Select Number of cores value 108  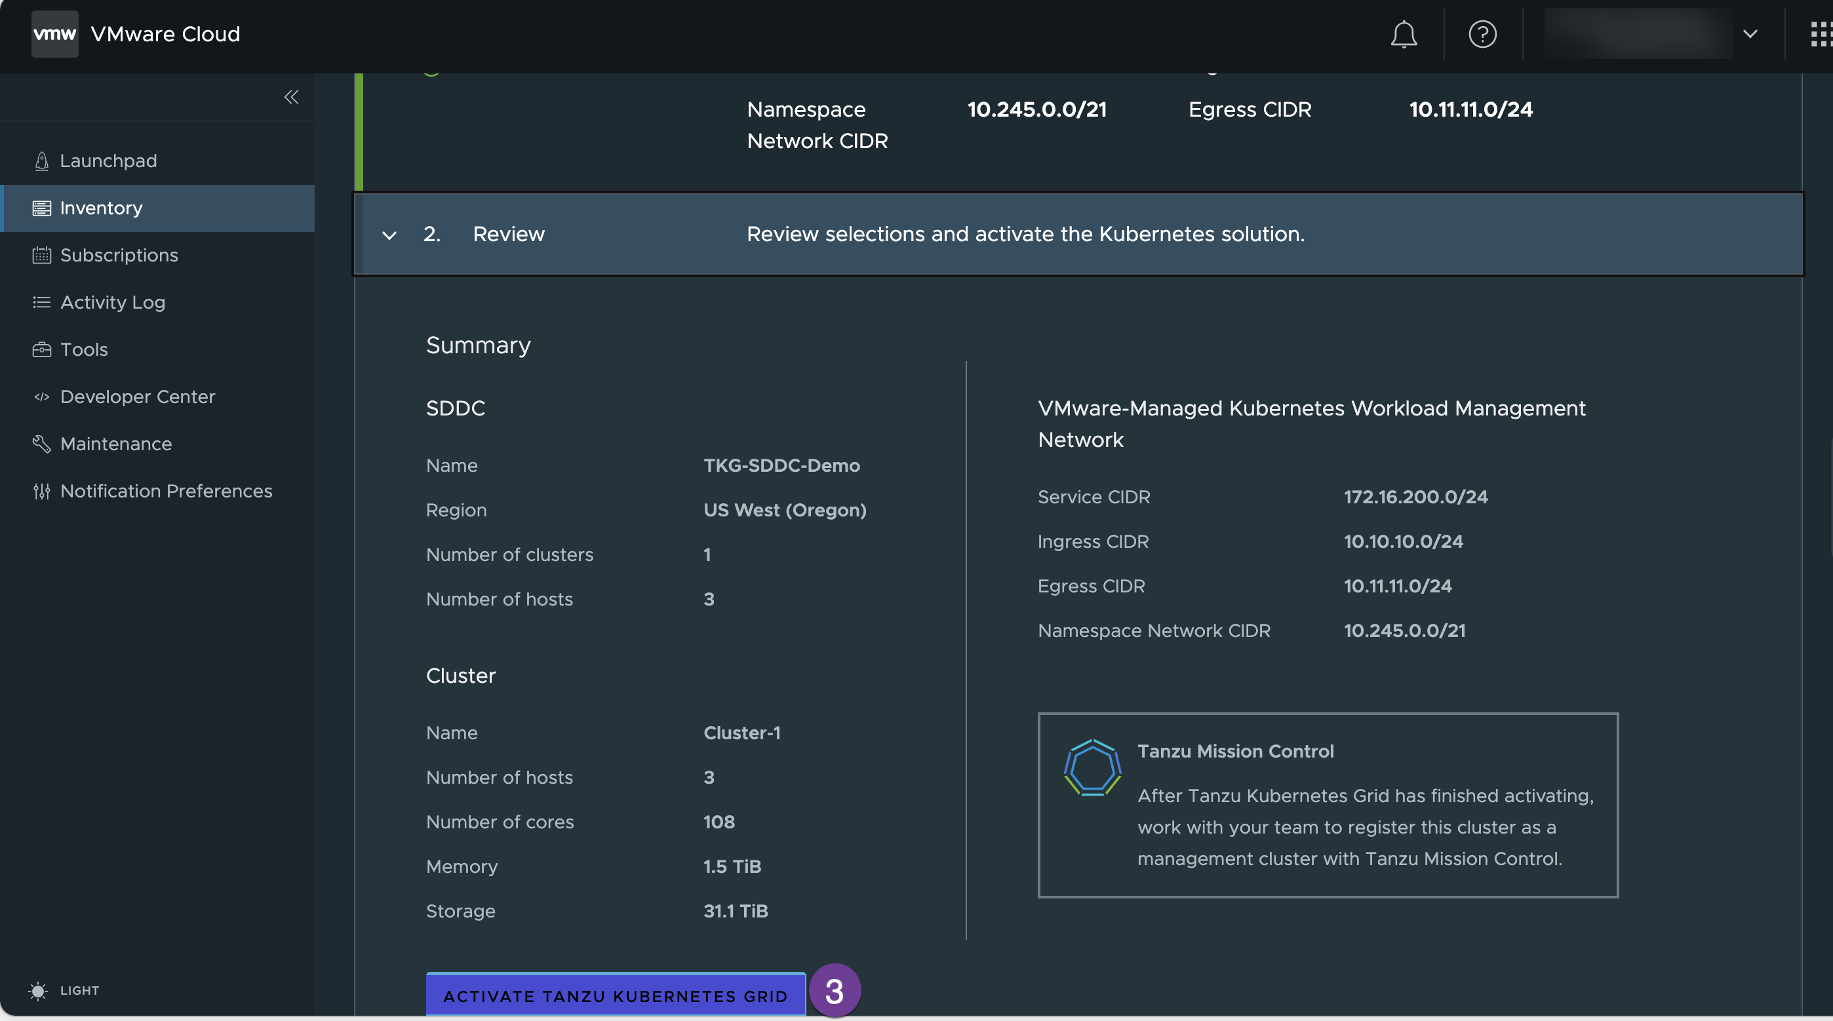[x=719, y=822]
